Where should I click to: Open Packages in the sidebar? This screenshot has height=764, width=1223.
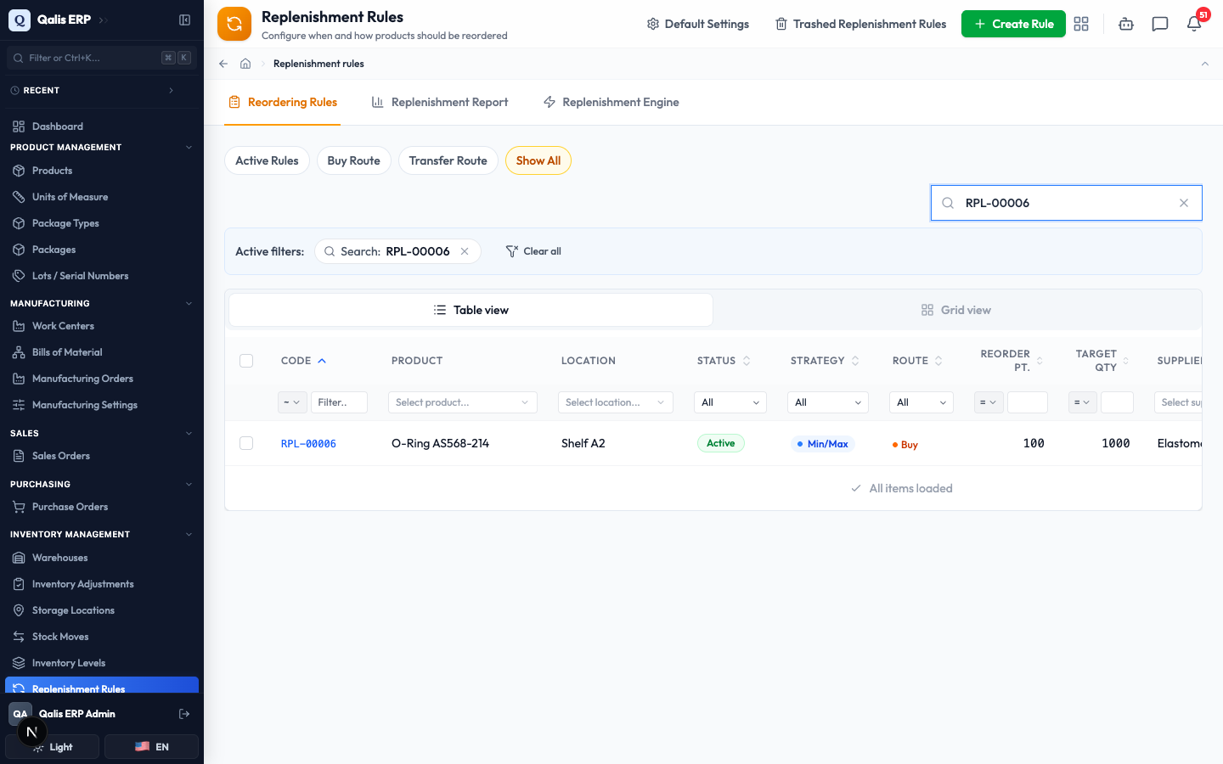102,250
